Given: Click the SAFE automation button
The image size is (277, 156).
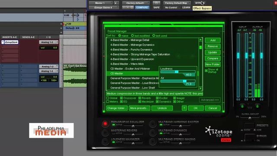Looking at the screenshot, I should (156, 7).
